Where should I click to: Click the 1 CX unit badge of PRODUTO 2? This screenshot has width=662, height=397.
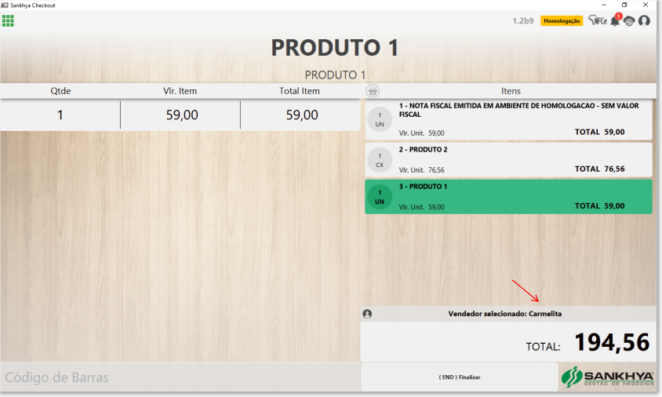[x=380, y=160]
